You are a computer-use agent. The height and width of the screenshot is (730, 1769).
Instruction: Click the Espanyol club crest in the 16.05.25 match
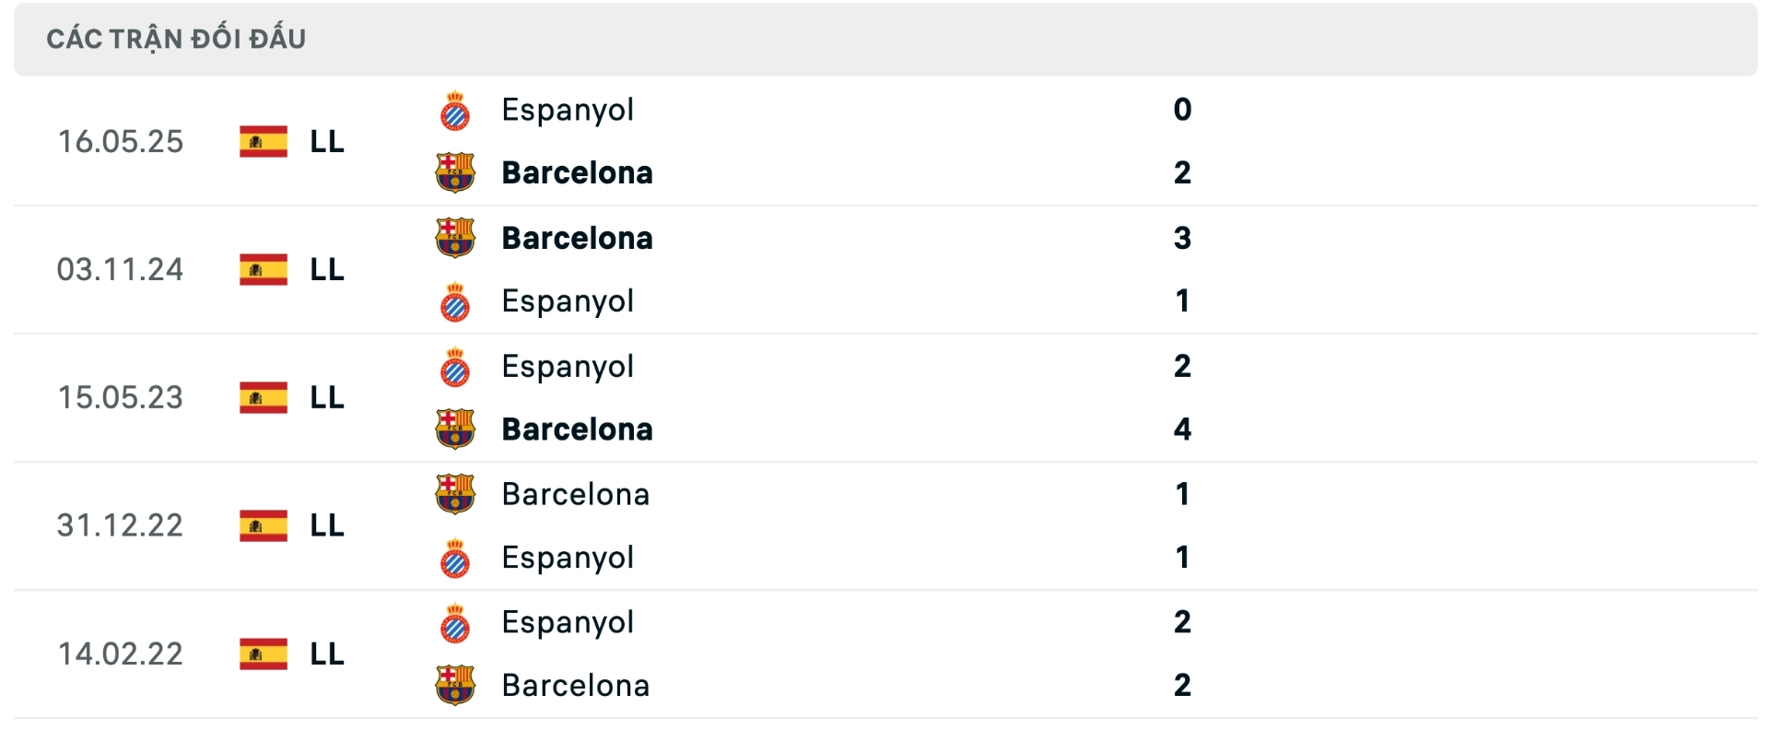[455, 110]
